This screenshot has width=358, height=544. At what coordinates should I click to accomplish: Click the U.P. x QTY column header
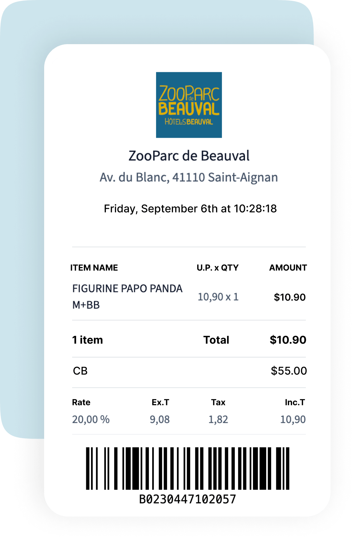tap(217, 268)
